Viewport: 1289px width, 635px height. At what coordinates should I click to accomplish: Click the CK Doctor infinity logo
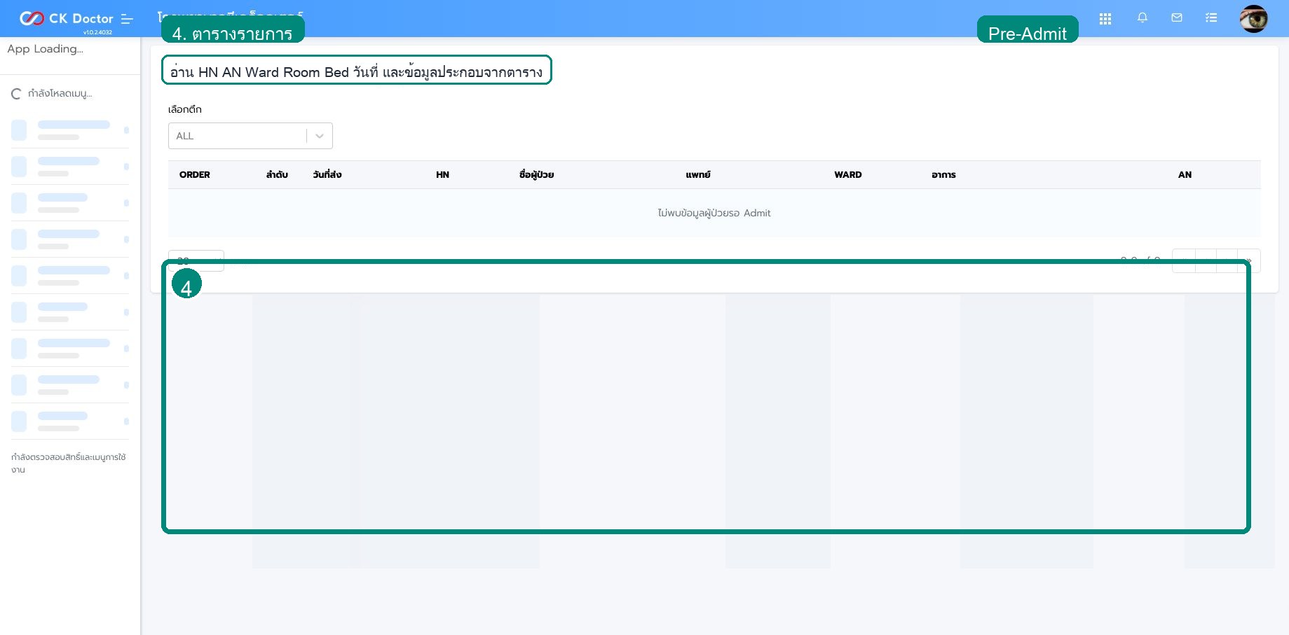click(32, 18)
